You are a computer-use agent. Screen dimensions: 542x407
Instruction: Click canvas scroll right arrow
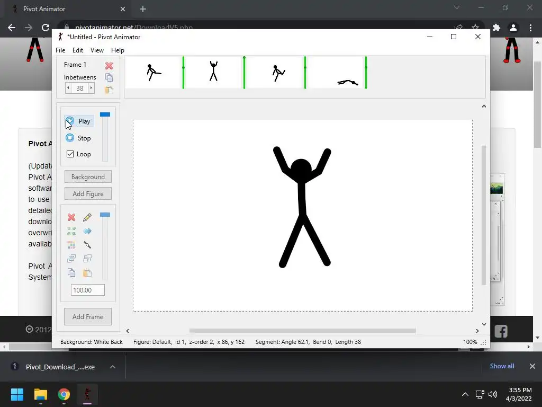coord(477,331)
